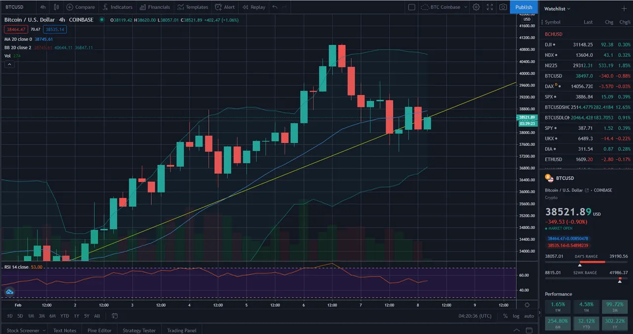This screenshot has width=633, height=334.
Task: Open the Trading Panel tab
Action: 181,331
